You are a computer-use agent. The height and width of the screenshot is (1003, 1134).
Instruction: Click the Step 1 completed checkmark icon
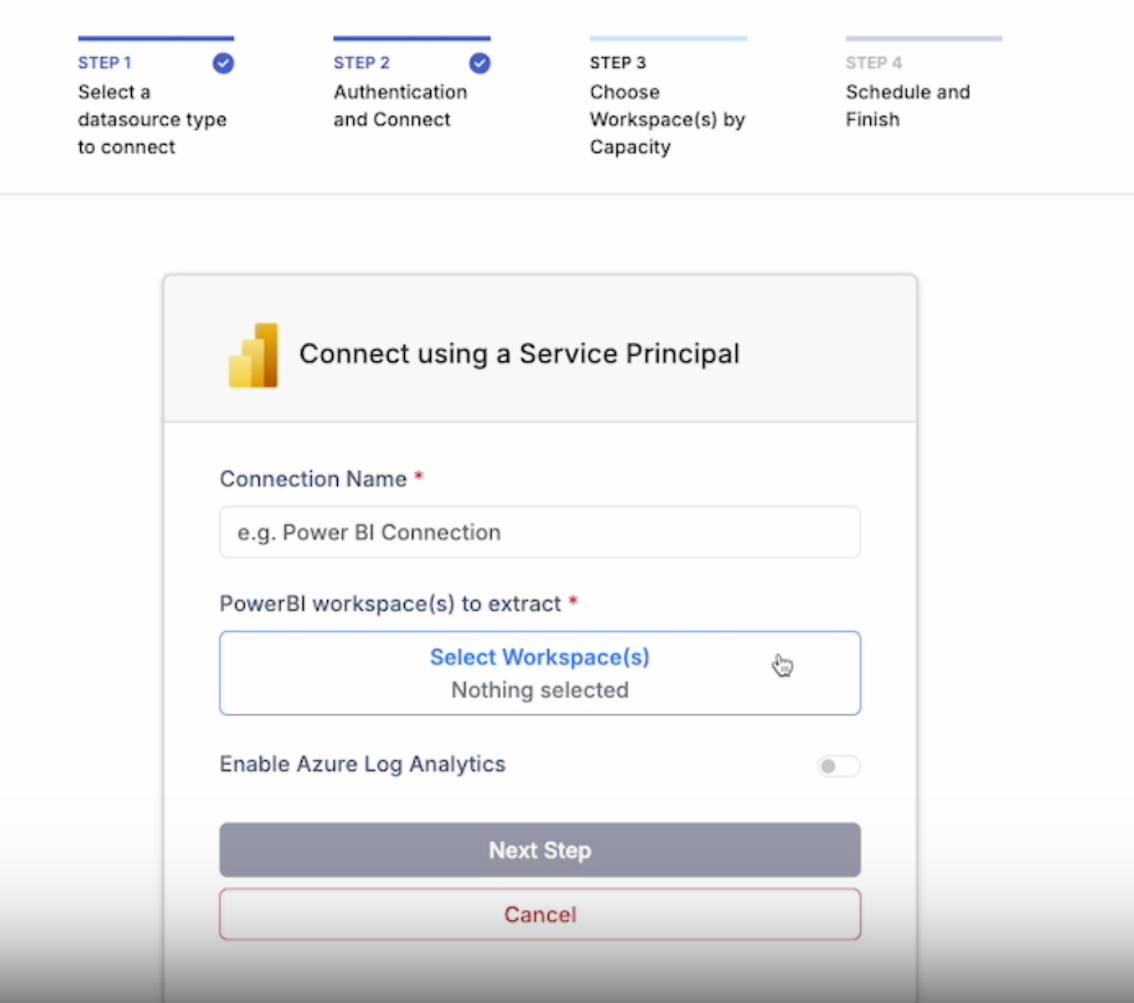click(224, 63)
